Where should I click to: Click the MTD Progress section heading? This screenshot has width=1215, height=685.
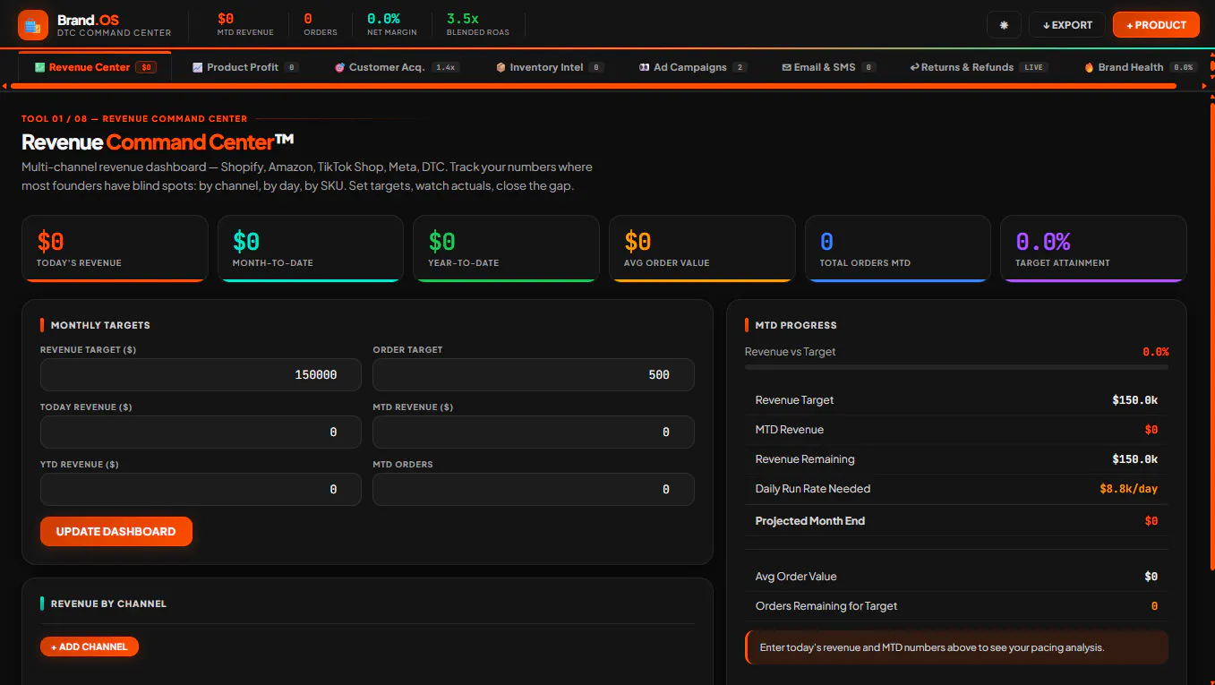[x=796, y=325]
